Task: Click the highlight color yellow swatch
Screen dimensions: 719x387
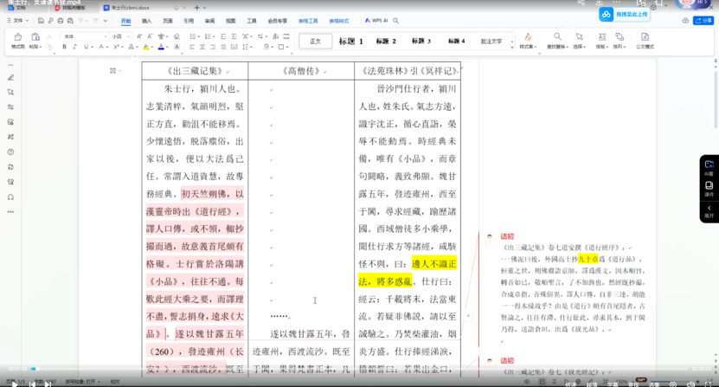Action: tap(146, 47)
